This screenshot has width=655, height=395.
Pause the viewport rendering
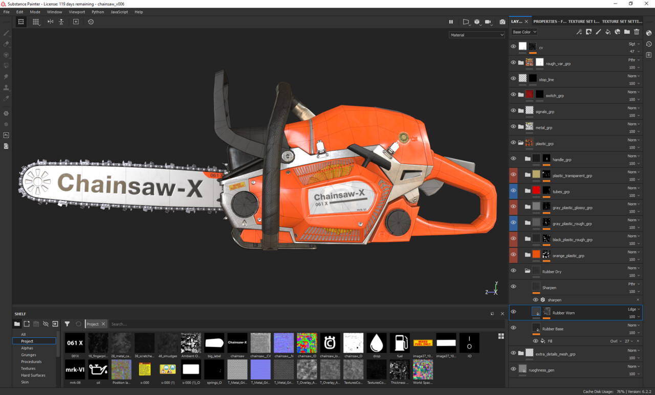click(451, 22)
